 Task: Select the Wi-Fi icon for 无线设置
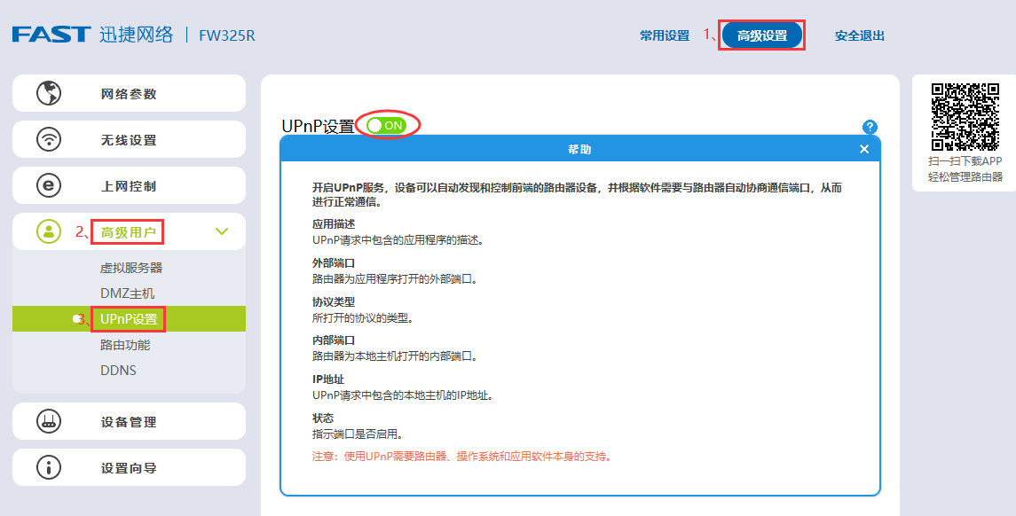point(47,139)
